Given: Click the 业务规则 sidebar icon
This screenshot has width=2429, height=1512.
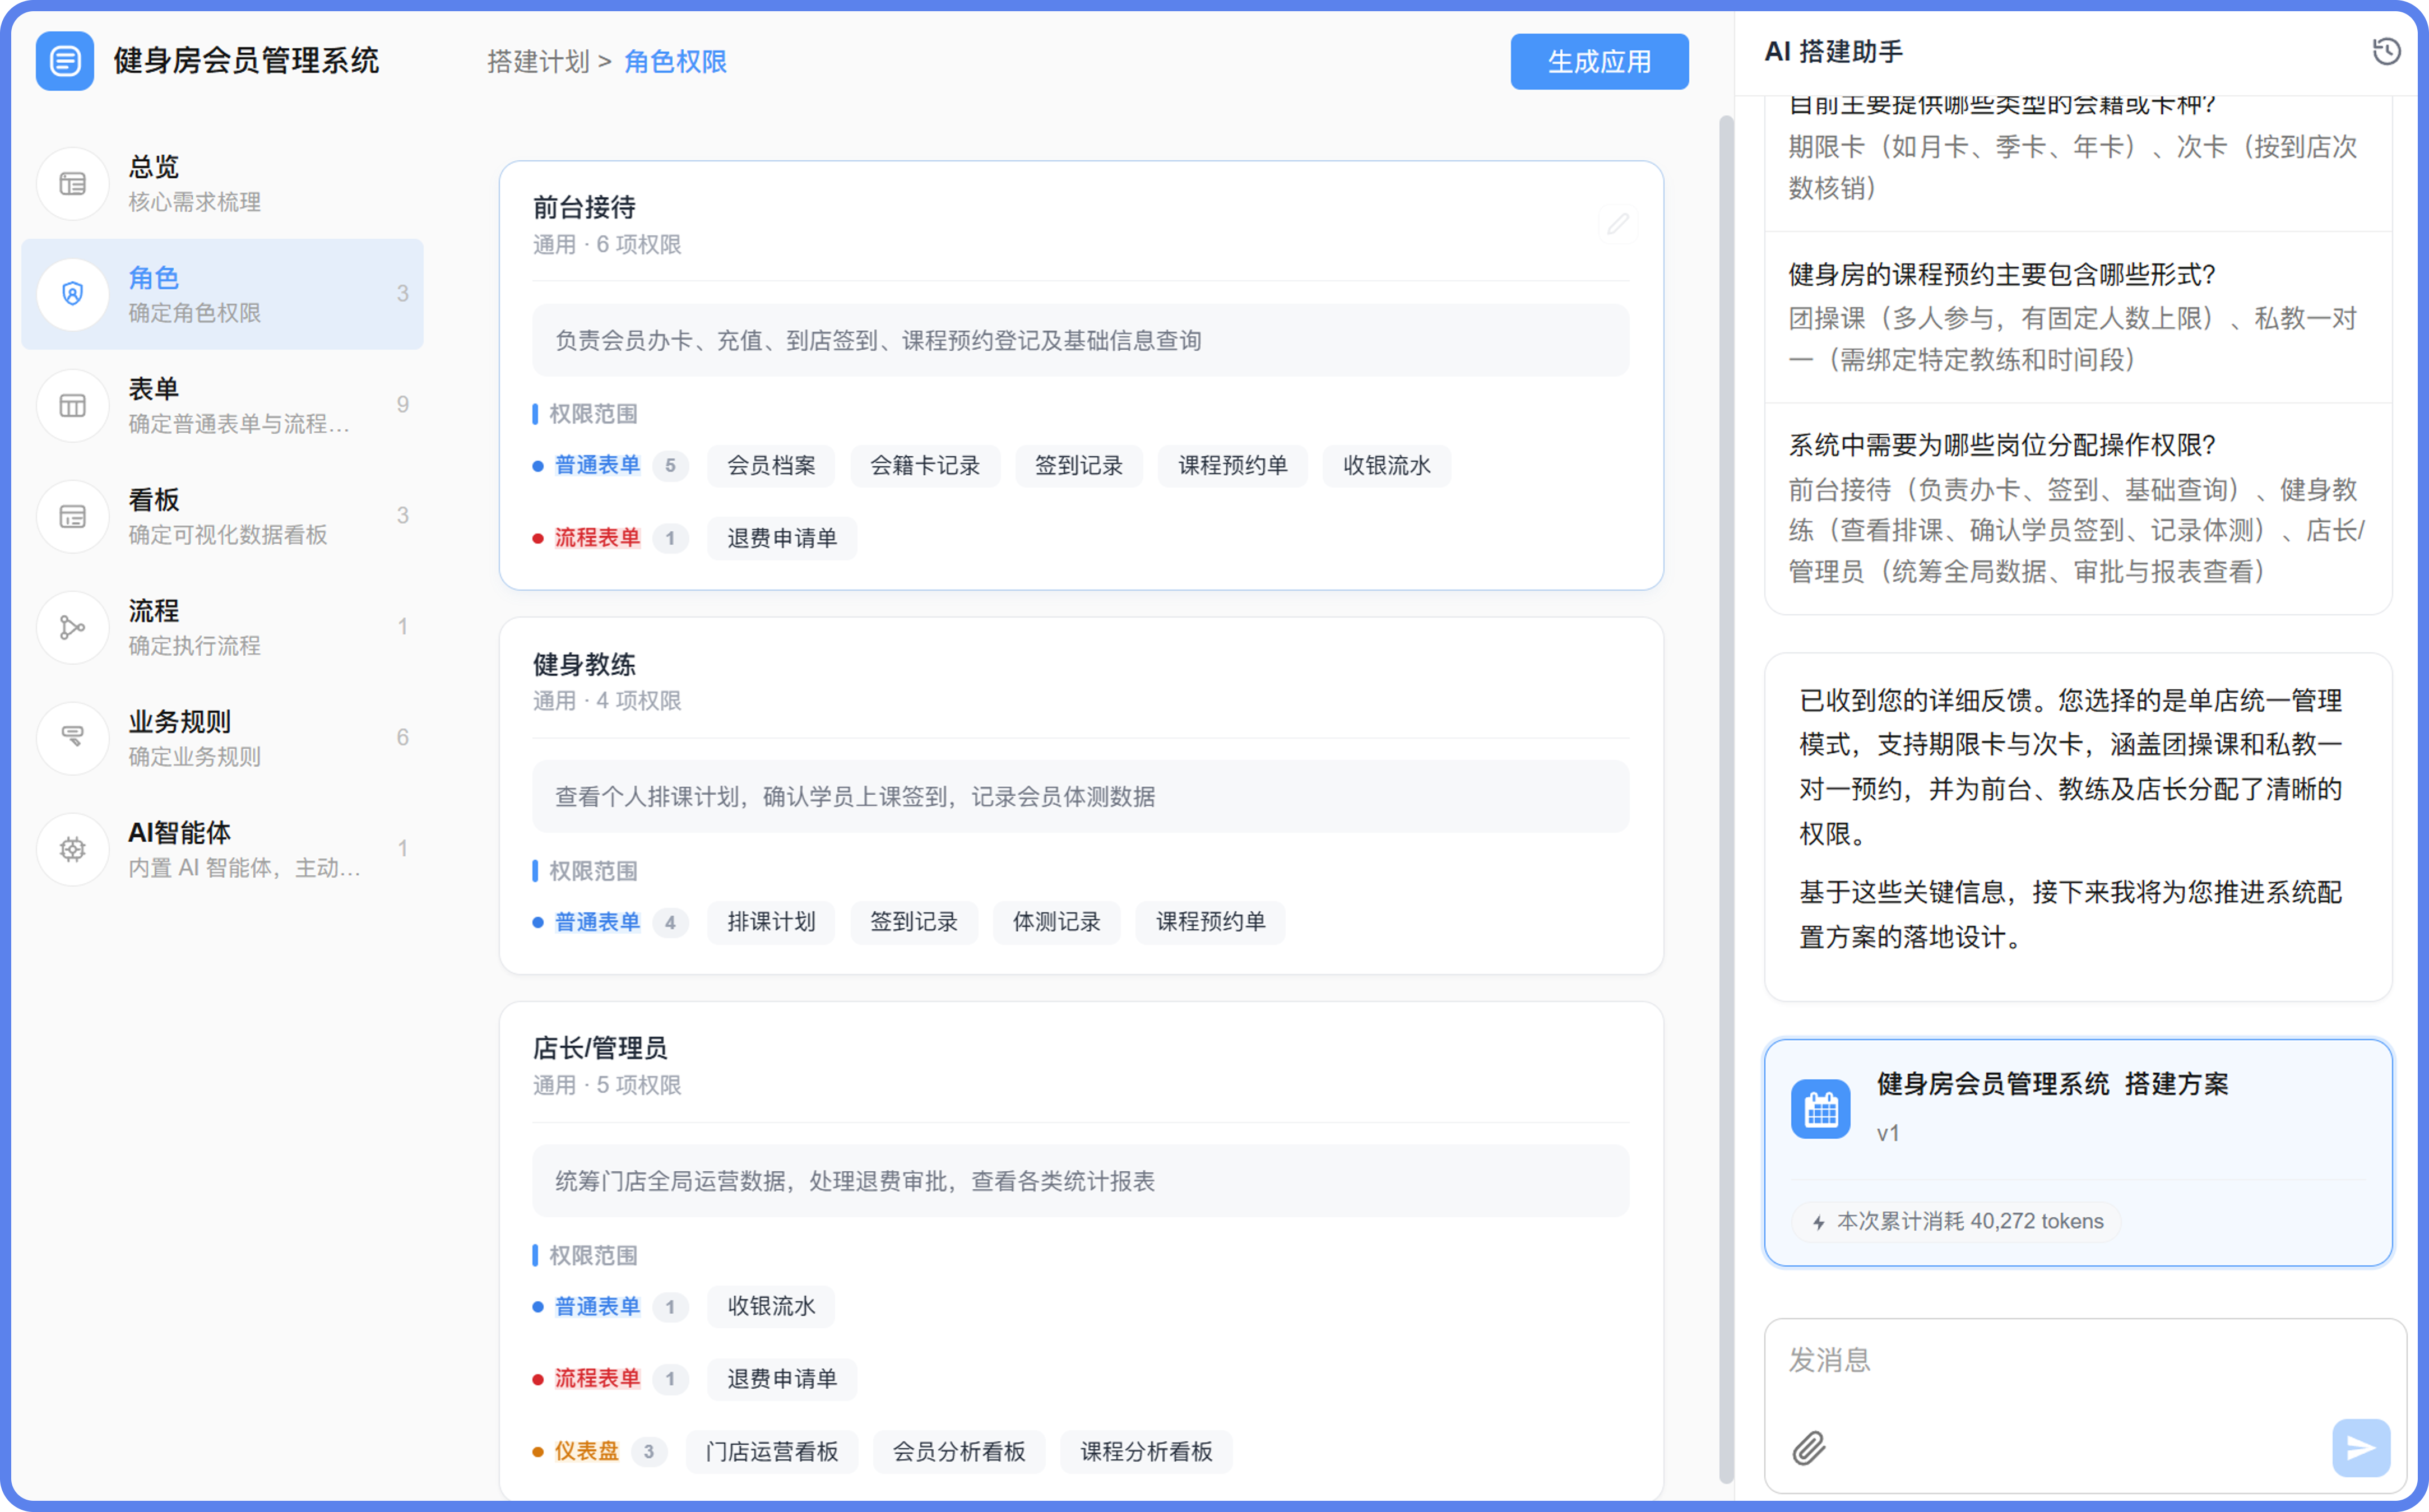Looking at the screenshot, I should (72, 738).
